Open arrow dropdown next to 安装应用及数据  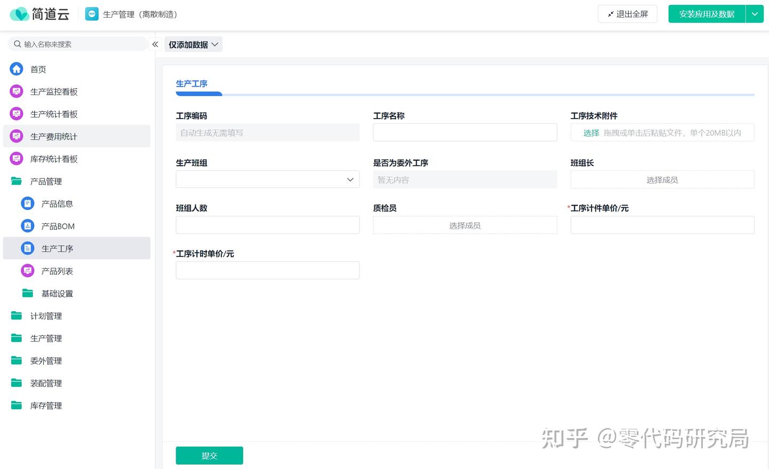[755, 14]
